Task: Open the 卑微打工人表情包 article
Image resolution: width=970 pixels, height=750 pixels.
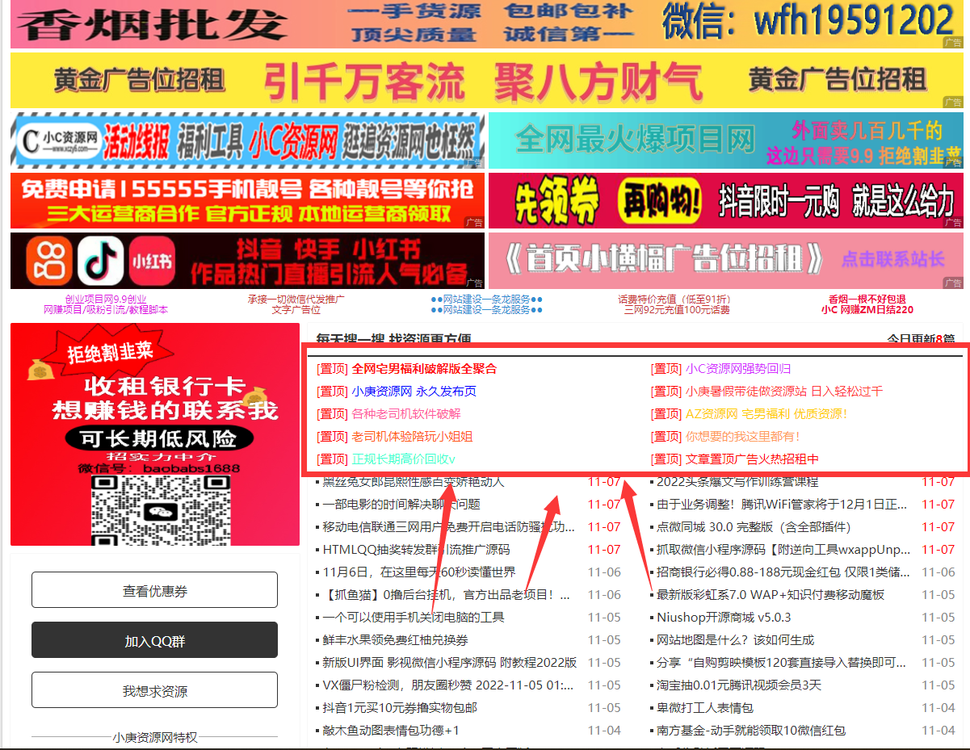Action: (x=704, y=708)
